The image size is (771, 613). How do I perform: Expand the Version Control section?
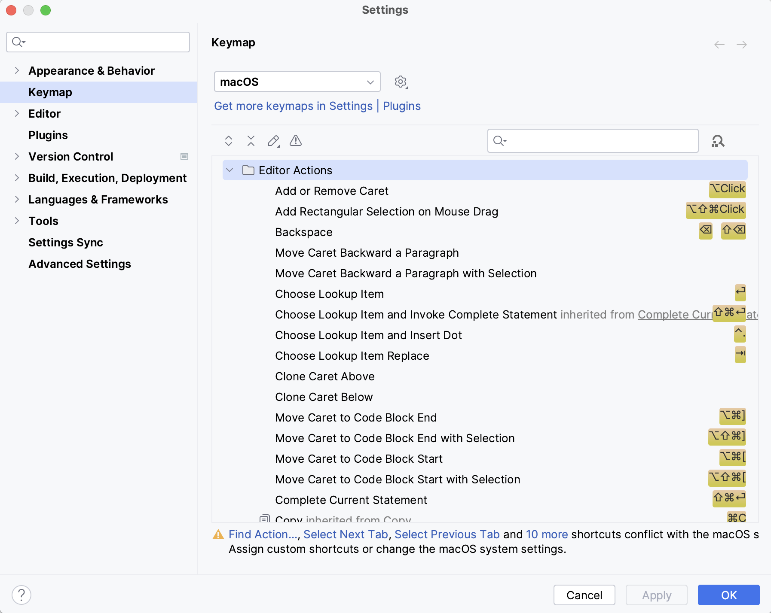[16, 156]
